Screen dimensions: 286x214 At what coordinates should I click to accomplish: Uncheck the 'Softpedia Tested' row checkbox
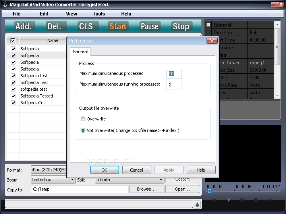pos(13,96)
